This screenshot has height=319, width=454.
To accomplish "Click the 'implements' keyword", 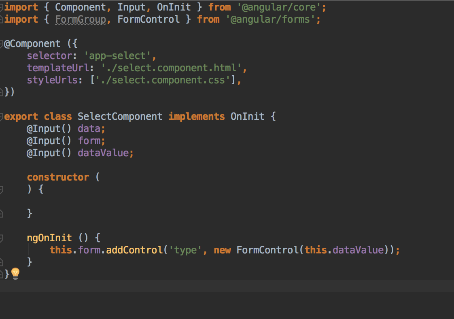I will [197, 117].
